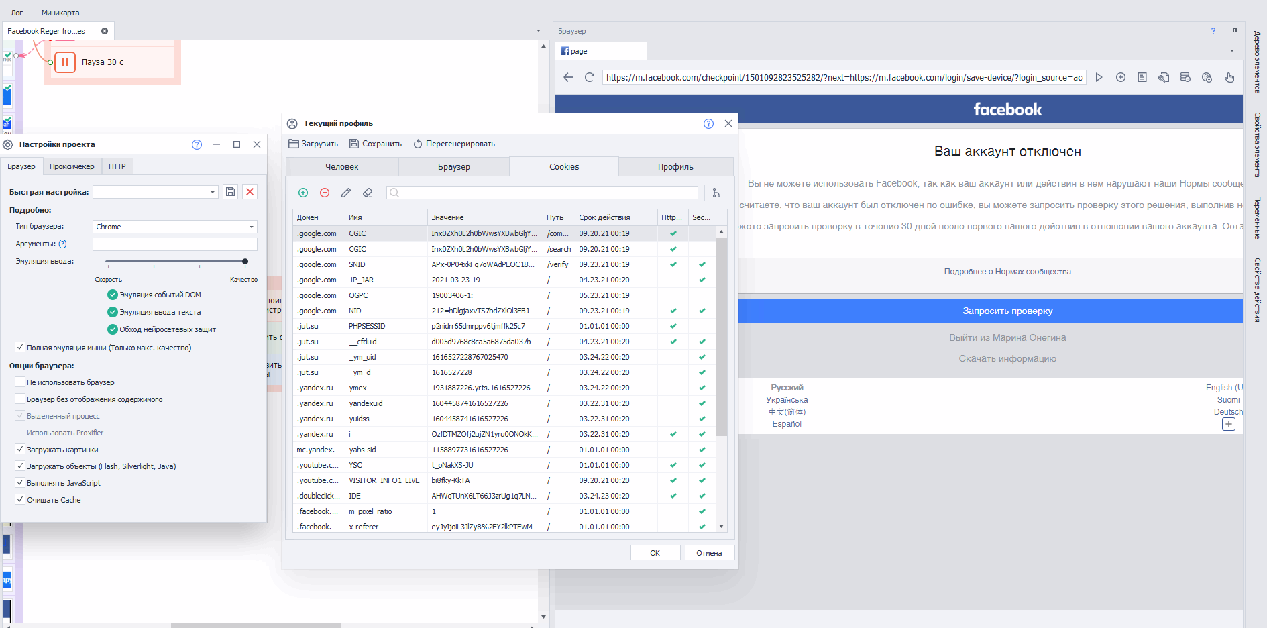This screenshot has height=628, width=1267.
Task: Open the project tab list dropdown arrow
Action: click(x=538, y=31)
